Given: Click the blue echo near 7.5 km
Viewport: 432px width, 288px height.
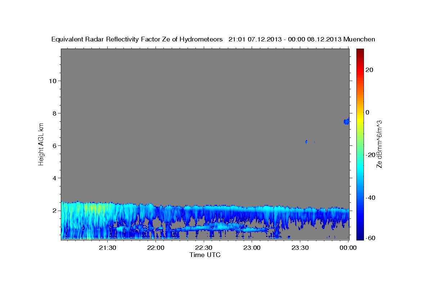Looking at the screenshot, I should click(346, 121).
